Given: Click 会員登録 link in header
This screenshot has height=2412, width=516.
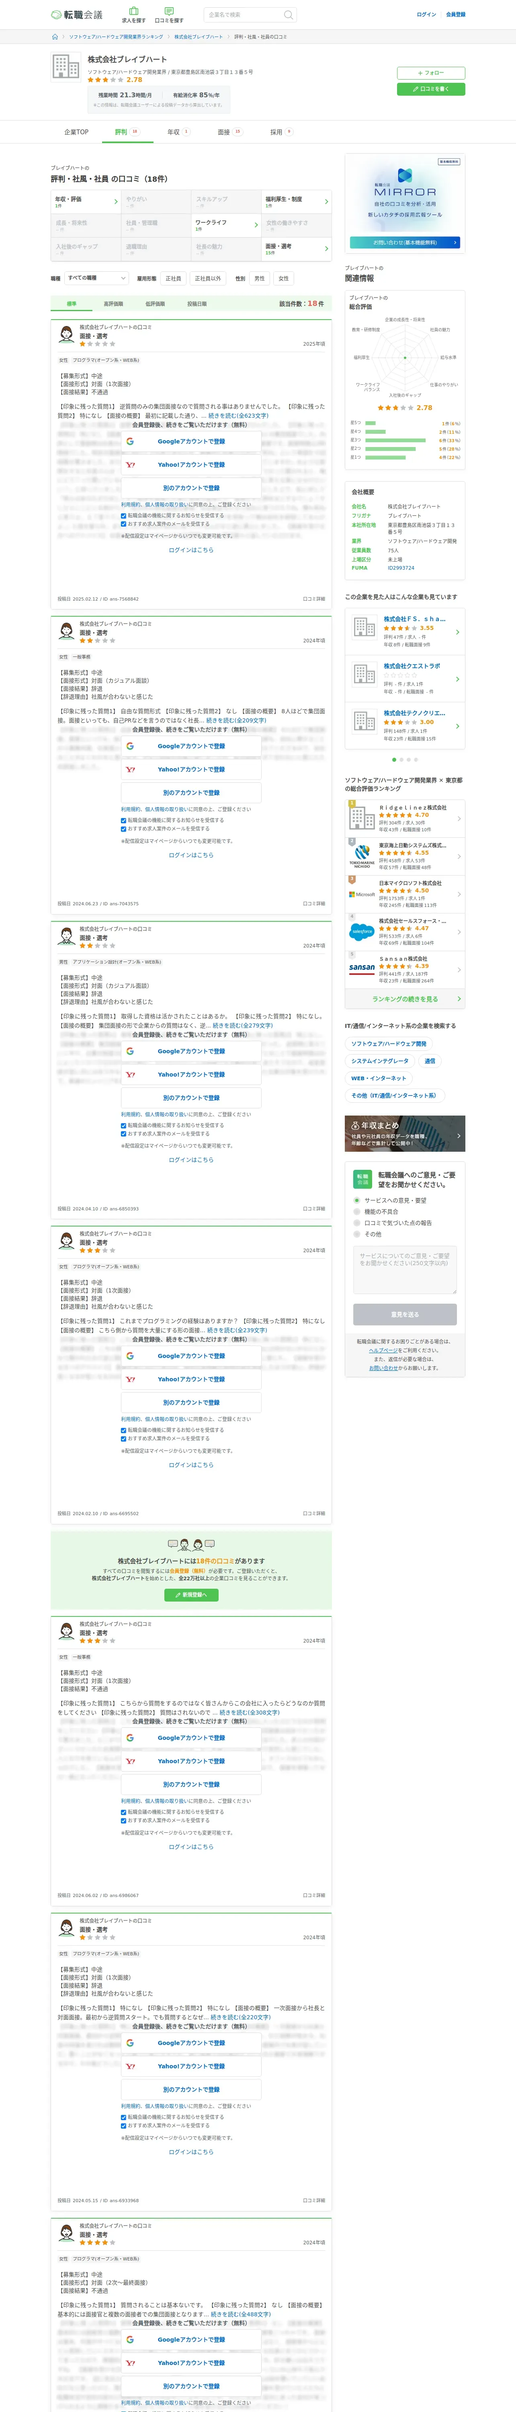Looking at the screenshot, I should [455, 15].
